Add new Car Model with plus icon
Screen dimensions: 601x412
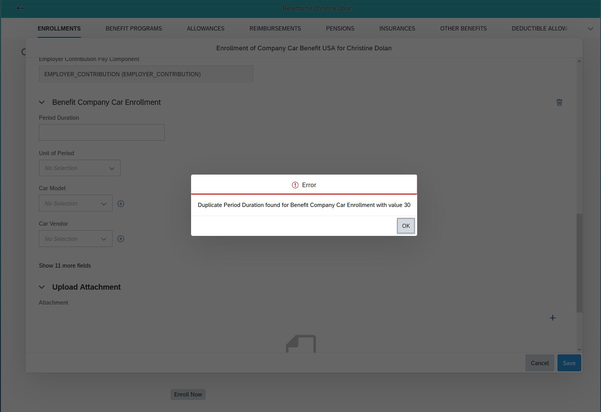coord(121,204)
